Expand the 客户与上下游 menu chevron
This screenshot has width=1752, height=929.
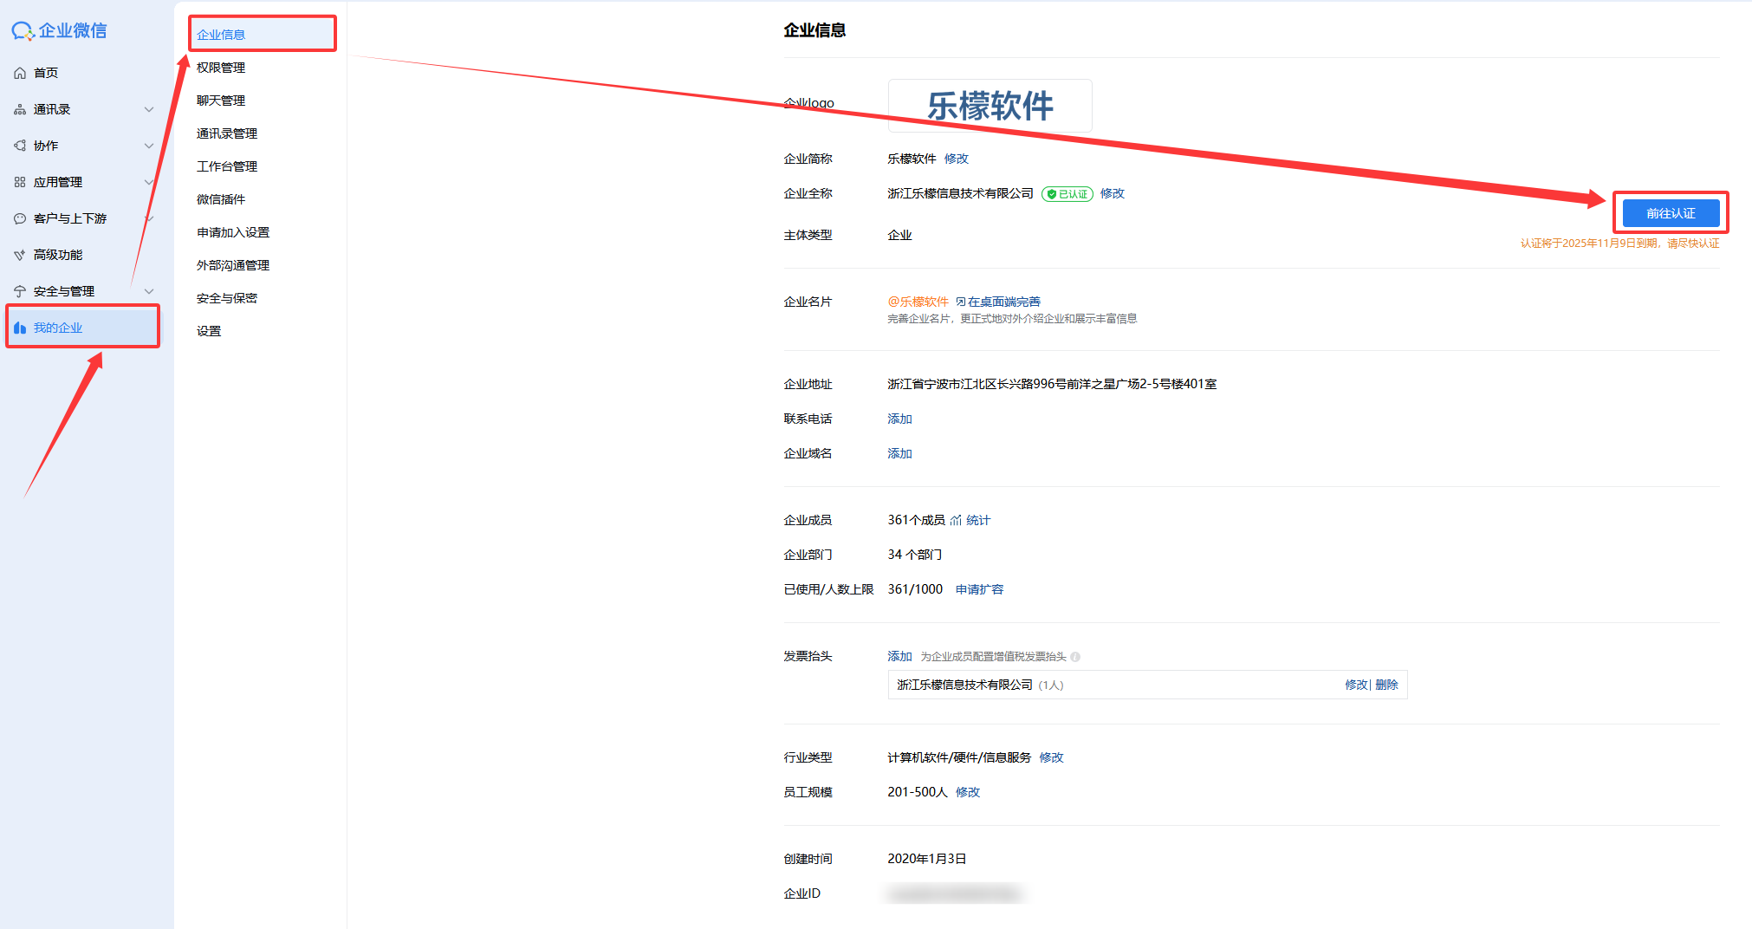(149, 218)
